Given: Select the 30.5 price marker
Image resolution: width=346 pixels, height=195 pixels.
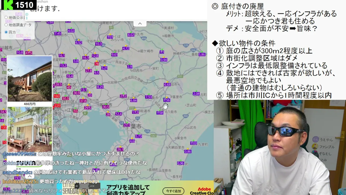Looking at the screenshot, I should click(x=106, y=107).
